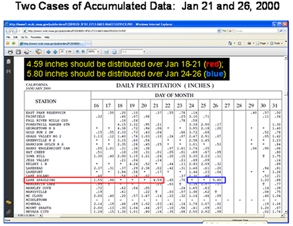Click the PDF globe search icon

pos(38,52)
